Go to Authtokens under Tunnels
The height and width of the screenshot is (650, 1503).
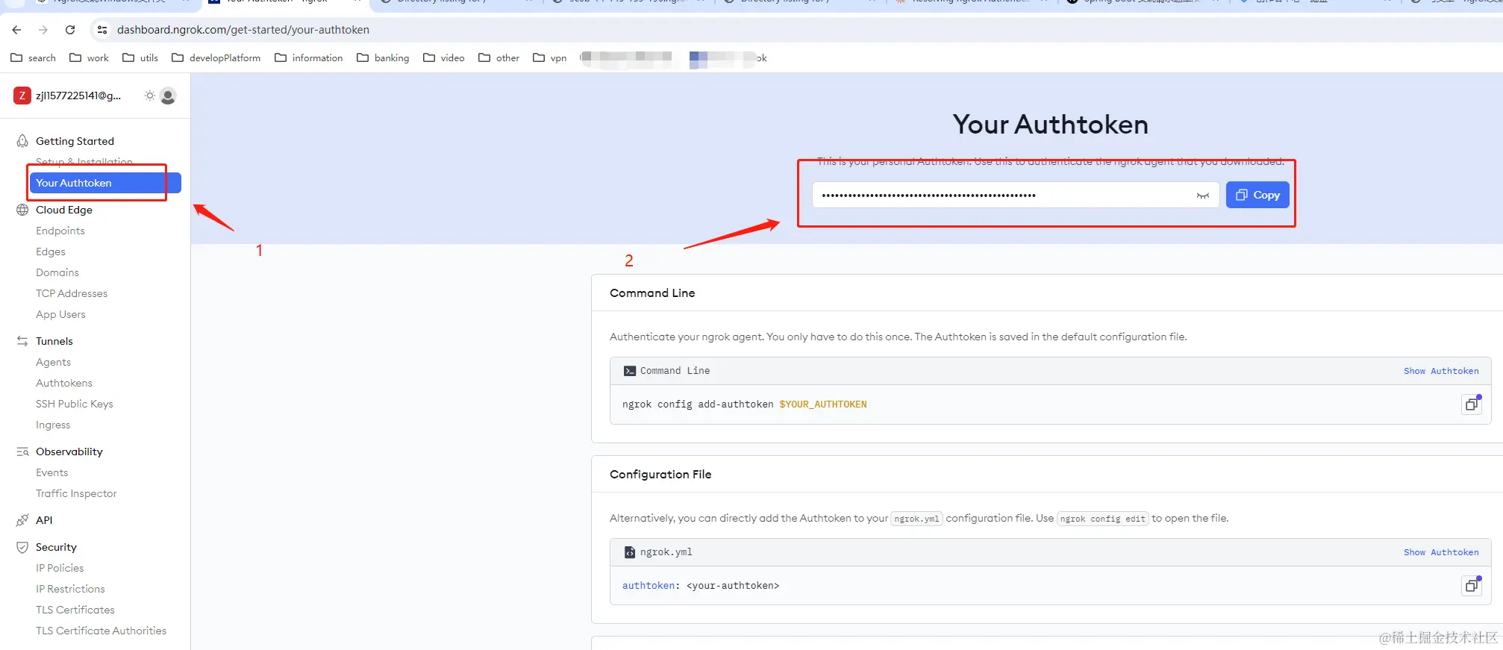click(64, 383)
